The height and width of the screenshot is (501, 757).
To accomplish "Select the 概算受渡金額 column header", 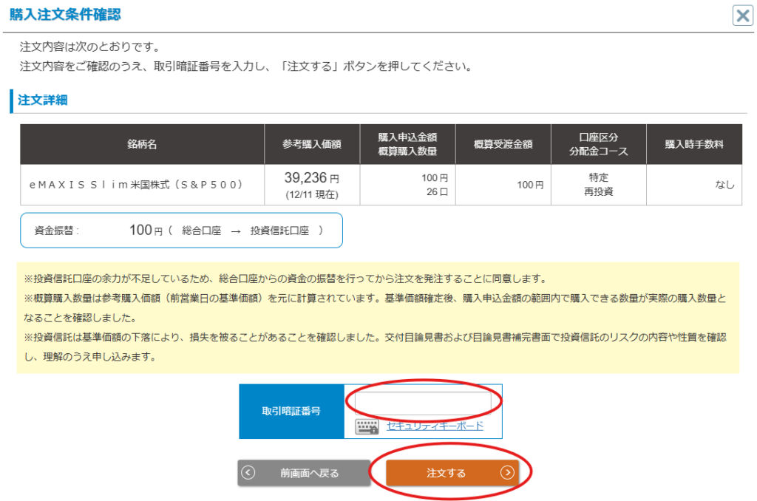I will click(503, 144).
